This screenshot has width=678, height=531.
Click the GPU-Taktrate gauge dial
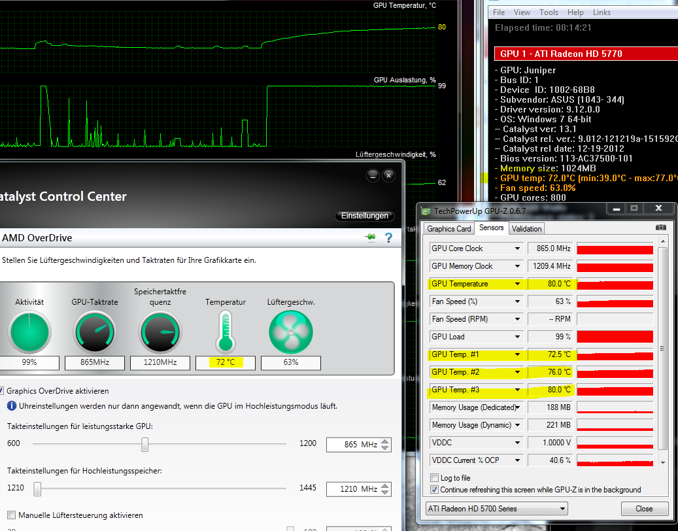coord(95,332)
